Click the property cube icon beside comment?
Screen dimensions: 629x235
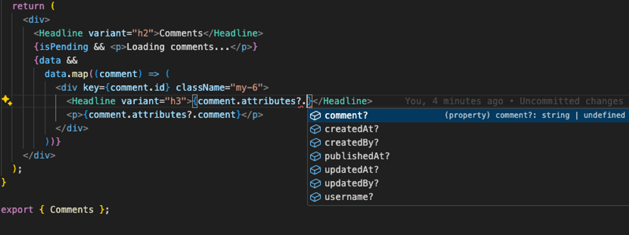click(315, 116)
